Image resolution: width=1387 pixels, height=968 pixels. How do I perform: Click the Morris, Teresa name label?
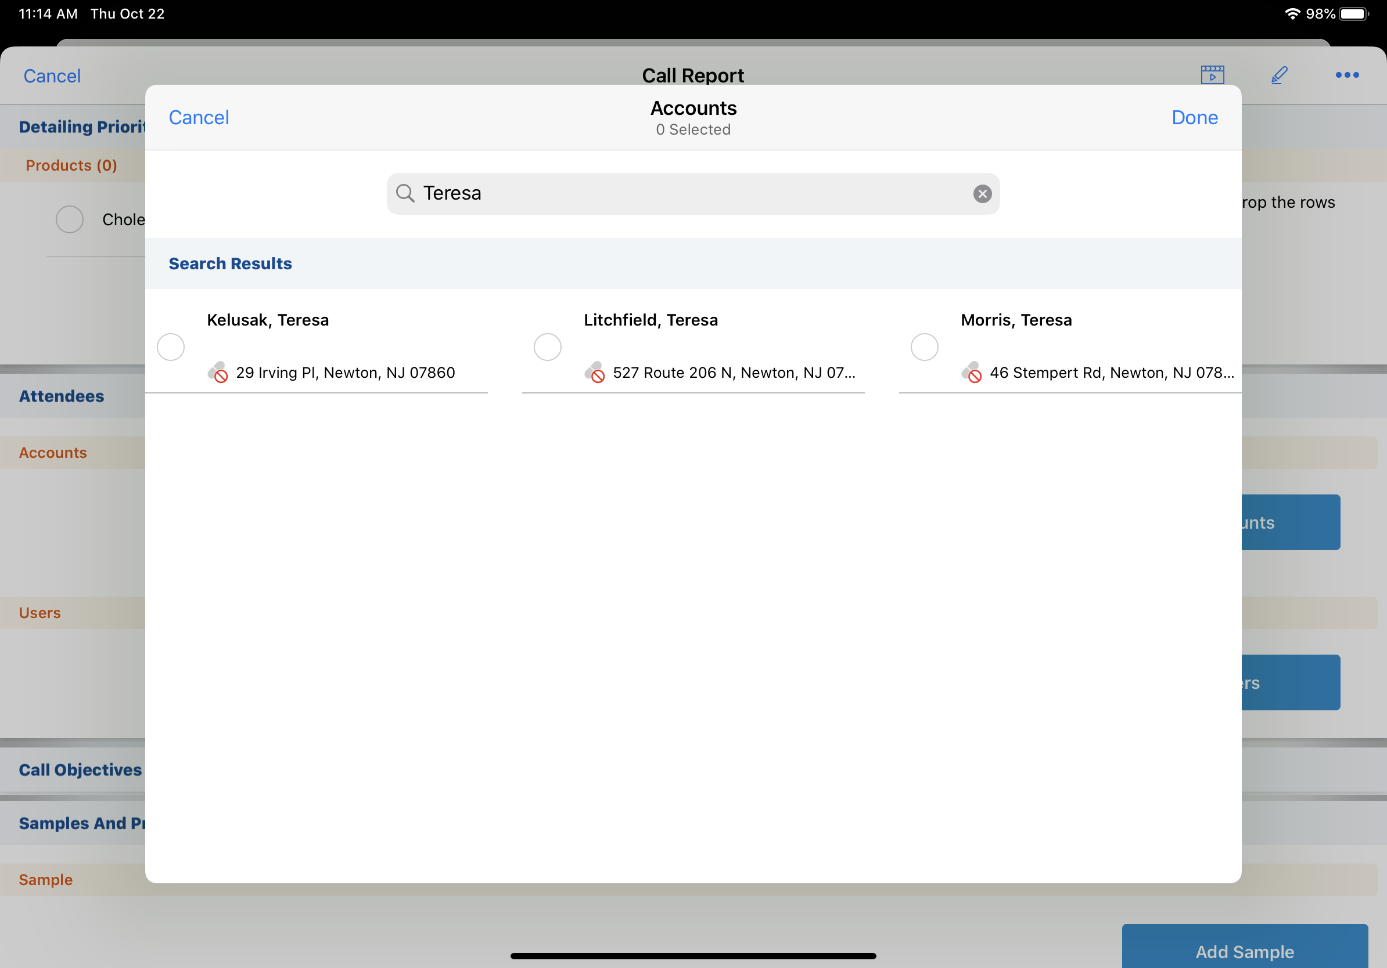click(1016, 320)
